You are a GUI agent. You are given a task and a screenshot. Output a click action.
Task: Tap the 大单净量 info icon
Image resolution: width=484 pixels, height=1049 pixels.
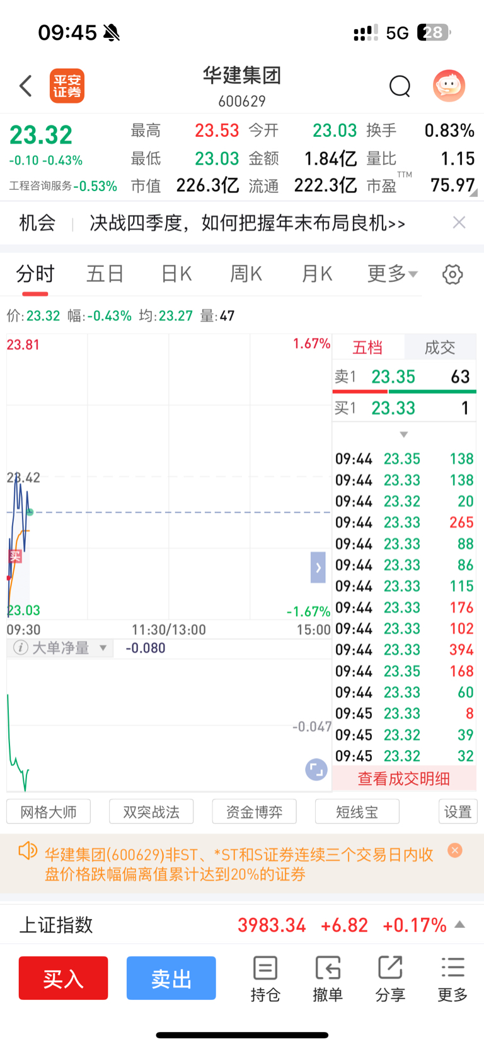pyautogui.click(x=20, y=648)
